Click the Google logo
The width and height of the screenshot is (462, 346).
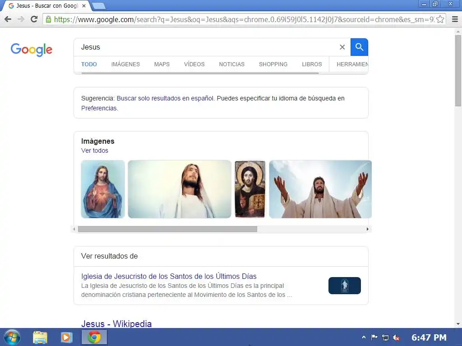[x=32, y=50]
